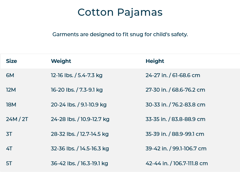
Task: Click the 18M size cell
Action: click(x=11, y=105)
